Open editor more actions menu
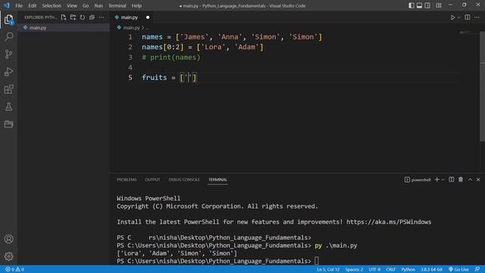 click(x=477, y=17)
